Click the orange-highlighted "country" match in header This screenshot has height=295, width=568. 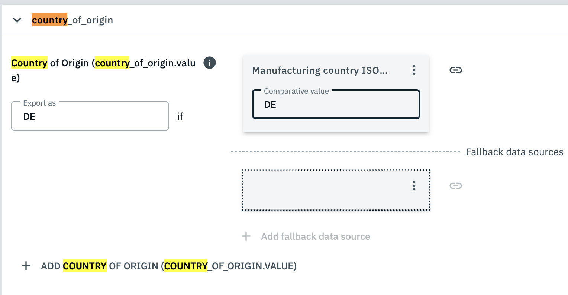pos(49,20)
